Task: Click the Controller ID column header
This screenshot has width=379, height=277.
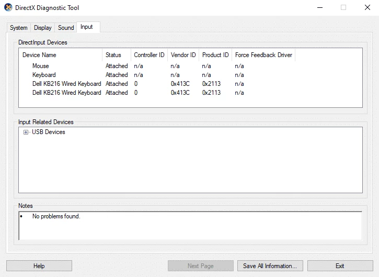Action: tap(149, 55)
